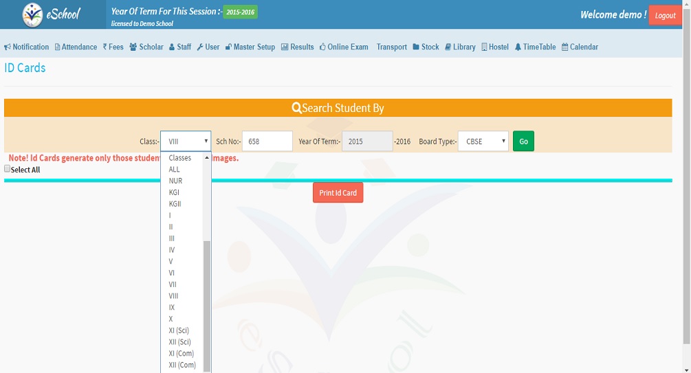Click the Print Id Card button
Image resolution: width=691 pixels, height=373 pixels.
pos(338,193)
